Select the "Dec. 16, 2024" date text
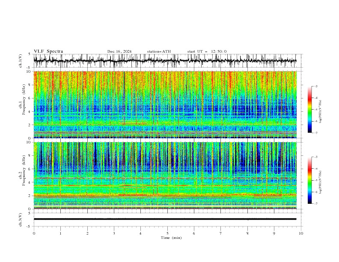339x262 pixels. (x=119, y=51)
